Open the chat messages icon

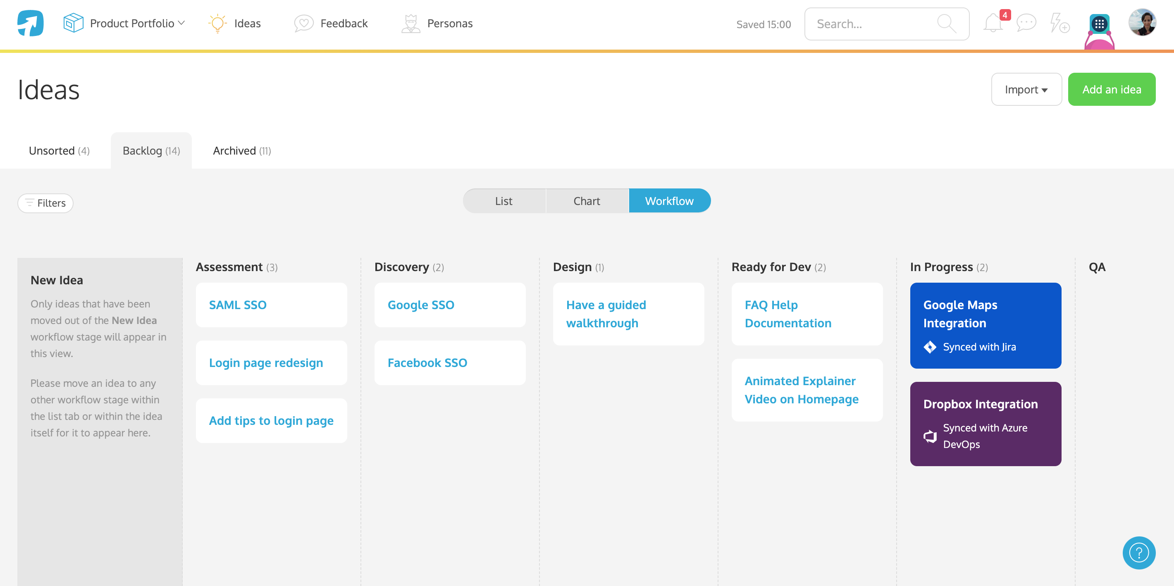tap(1026, 24)
